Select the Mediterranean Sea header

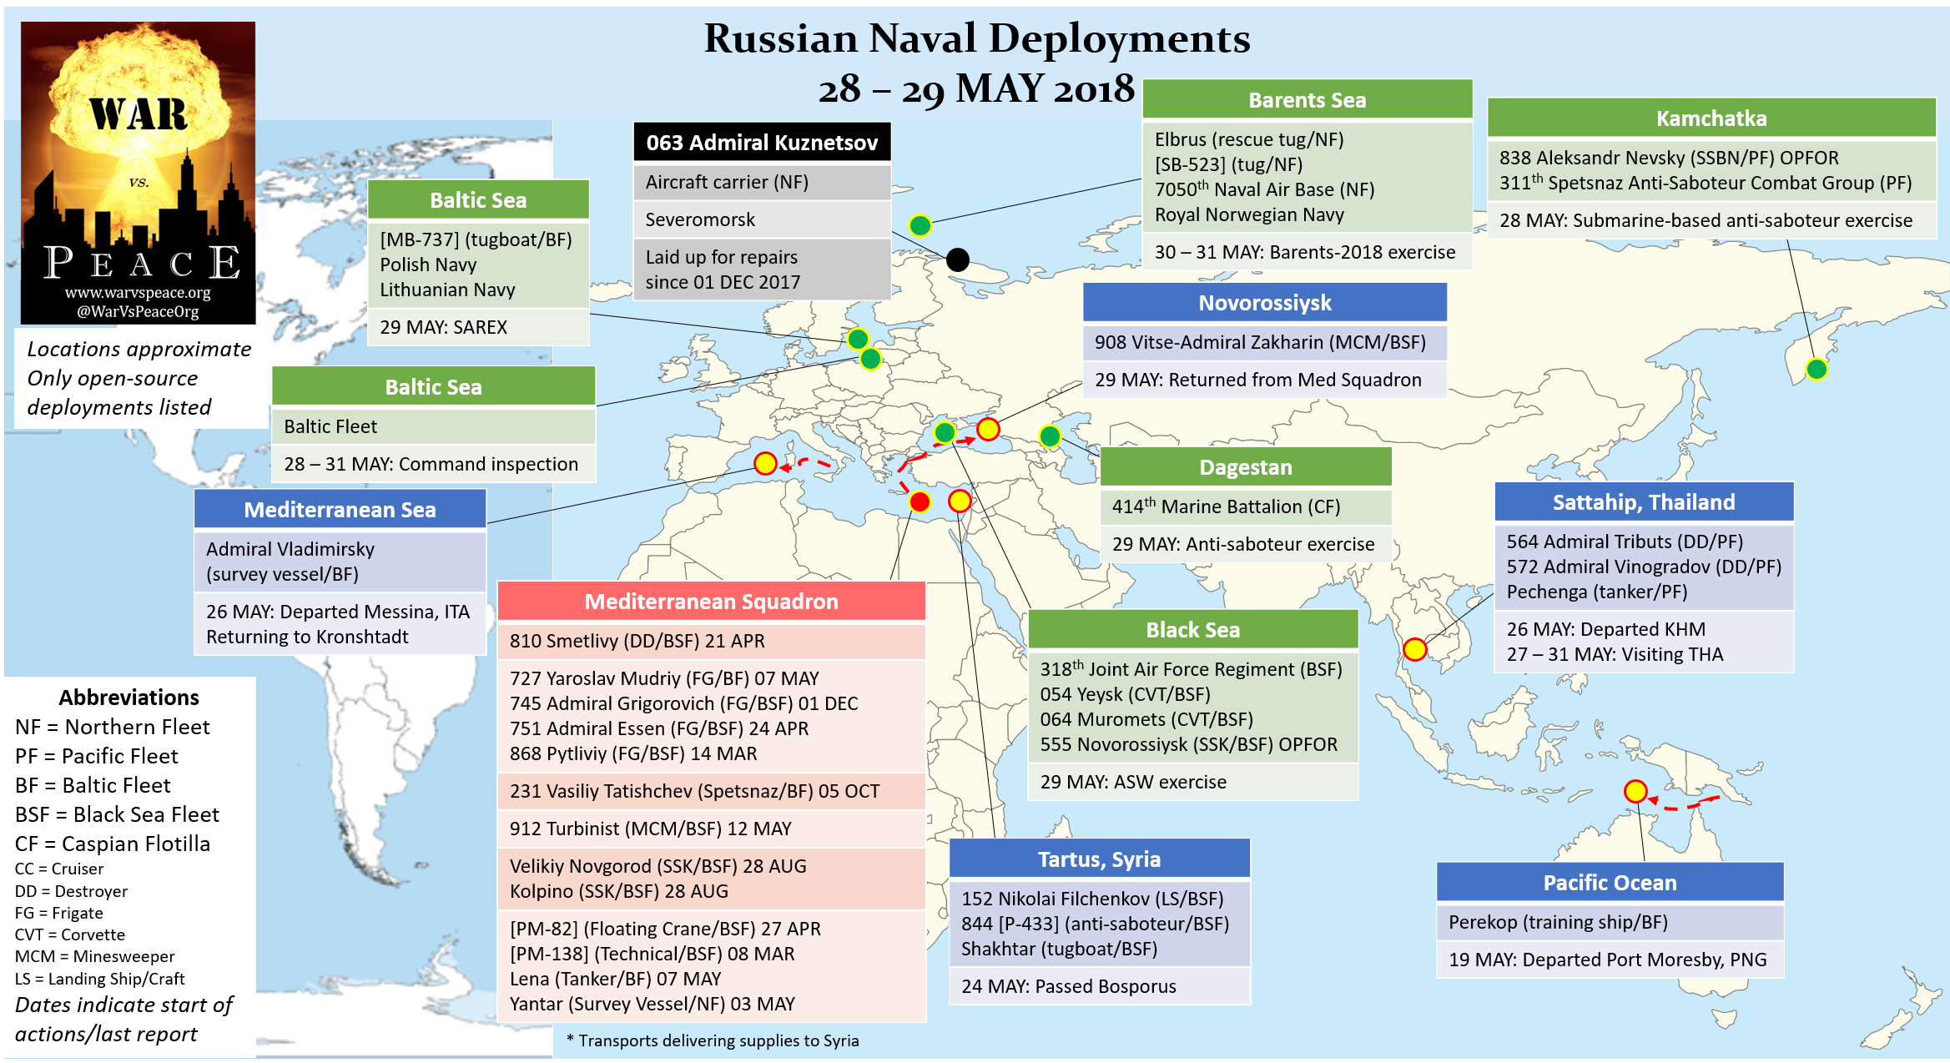pyautogui.click(x=340, y=510)
